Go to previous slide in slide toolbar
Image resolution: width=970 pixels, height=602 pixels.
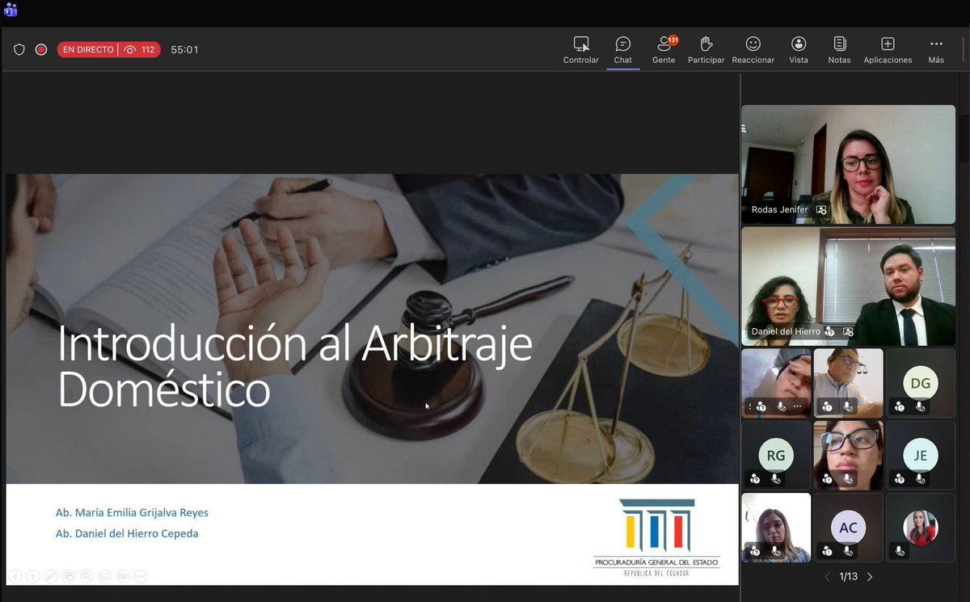coord(15,576)
